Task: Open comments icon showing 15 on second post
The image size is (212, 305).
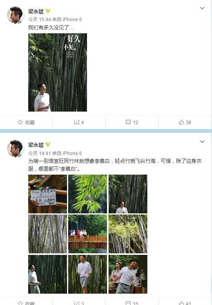Action: (x=128, y=303)
